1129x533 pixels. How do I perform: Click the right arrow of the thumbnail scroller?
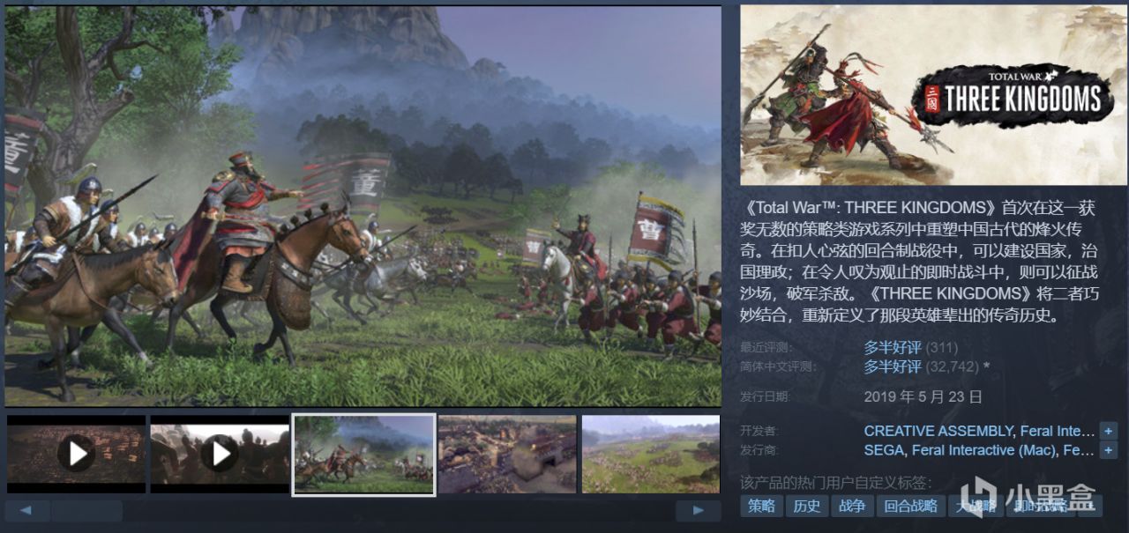699,510
